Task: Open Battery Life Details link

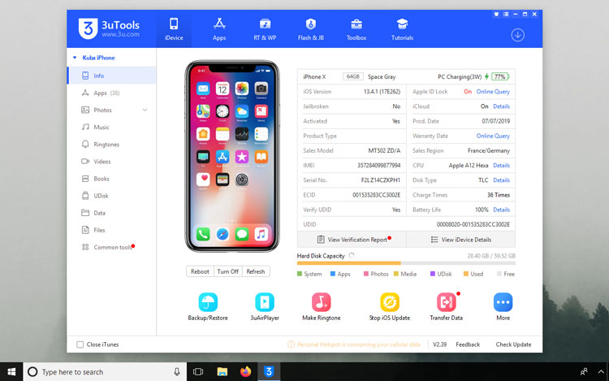Action: tap(502, 210)
